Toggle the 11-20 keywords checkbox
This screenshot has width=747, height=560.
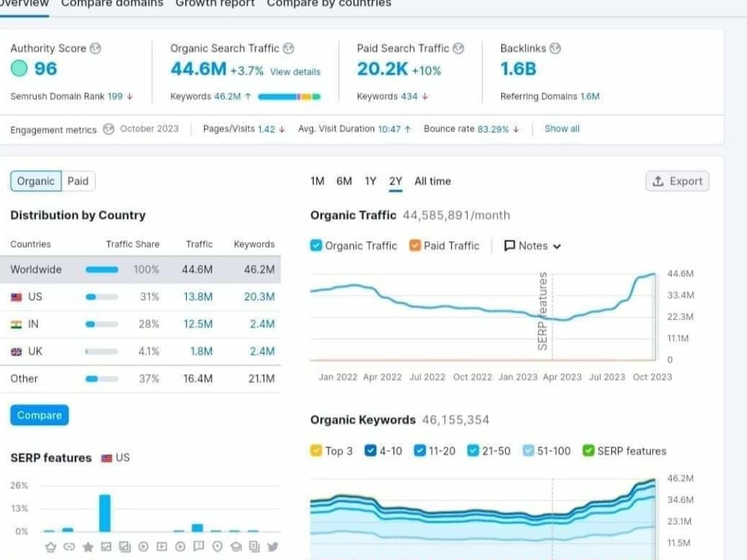pyautogui.click(x=420, y=450)
